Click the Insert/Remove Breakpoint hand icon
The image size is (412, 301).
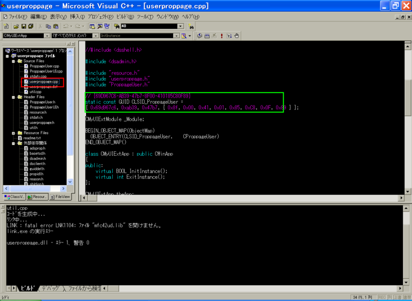[x=236, y=36]
